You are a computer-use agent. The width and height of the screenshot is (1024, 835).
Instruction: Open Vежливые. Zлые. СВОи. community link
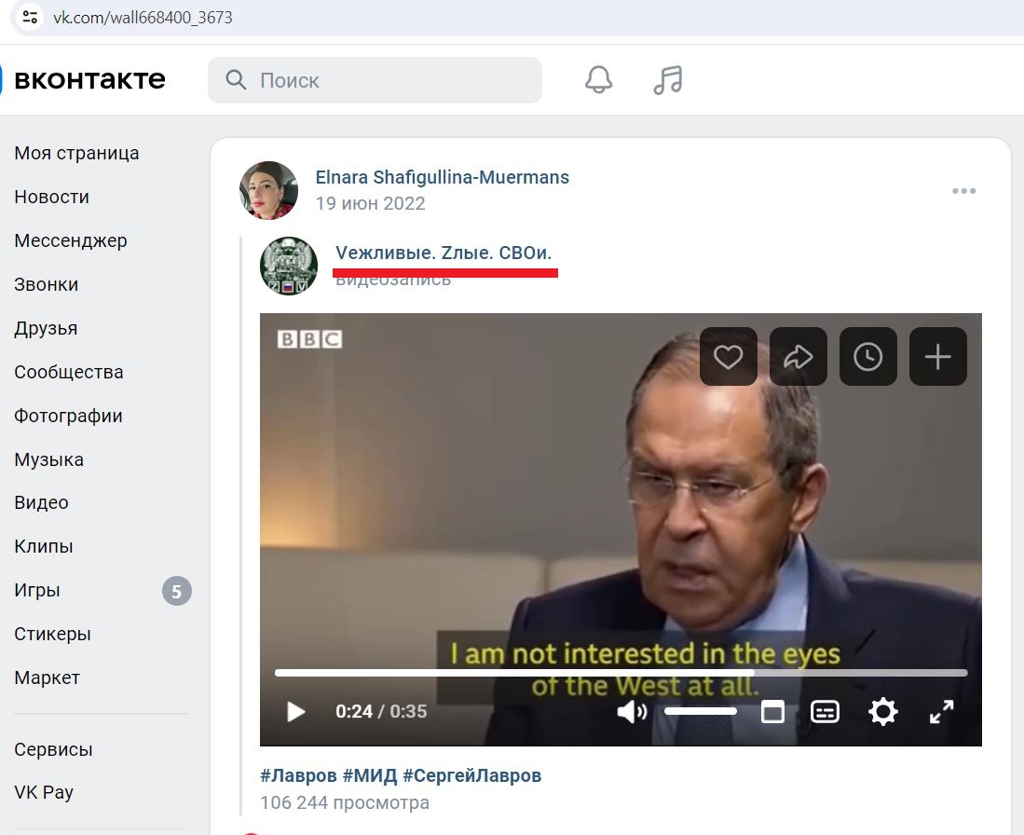tap(444, 253)
